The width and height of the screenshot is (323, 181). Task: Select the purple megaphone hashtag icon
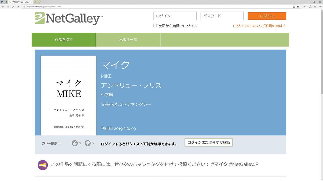point(43,165)
